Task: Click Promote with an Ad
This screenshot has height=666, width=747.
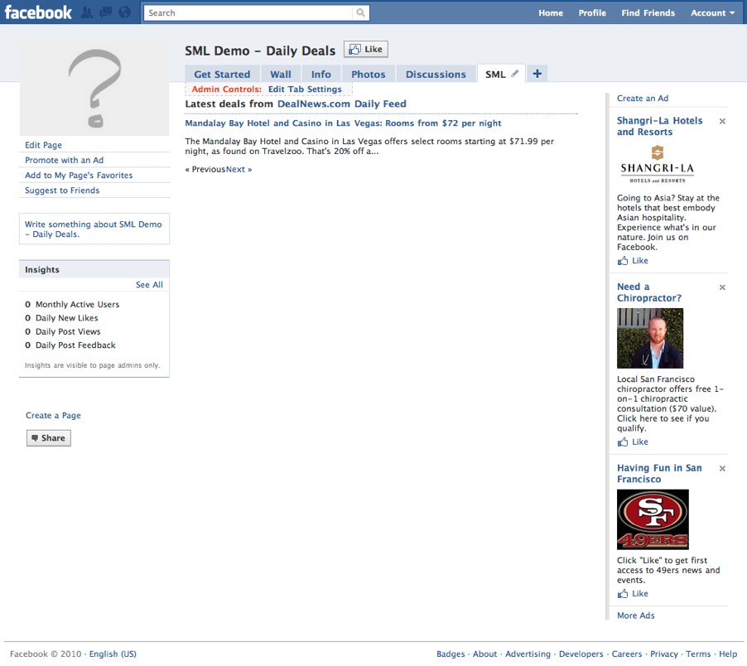Action: tap(65, 160)
